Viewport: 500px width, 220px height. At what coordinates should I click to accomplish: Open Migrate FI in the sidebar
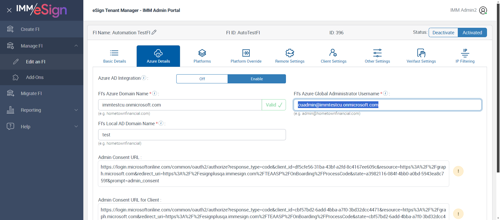[42, 94]
